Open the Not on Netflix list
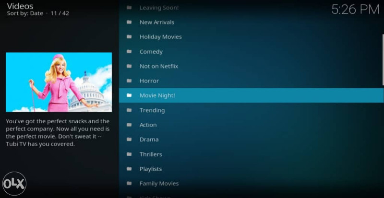The image size is (384, 198). tap(251, 66)
